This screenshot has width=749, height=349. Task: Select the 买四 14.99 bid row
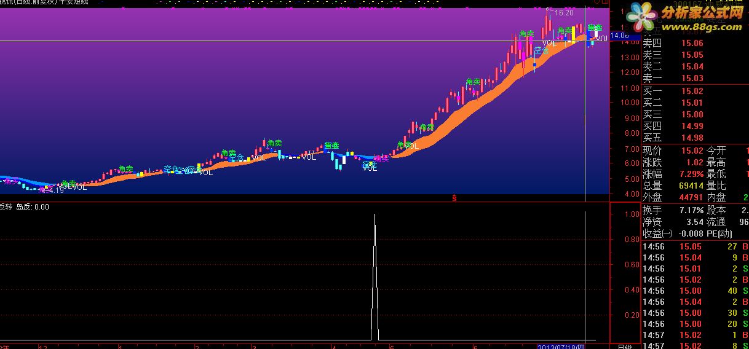pos(695,126)
